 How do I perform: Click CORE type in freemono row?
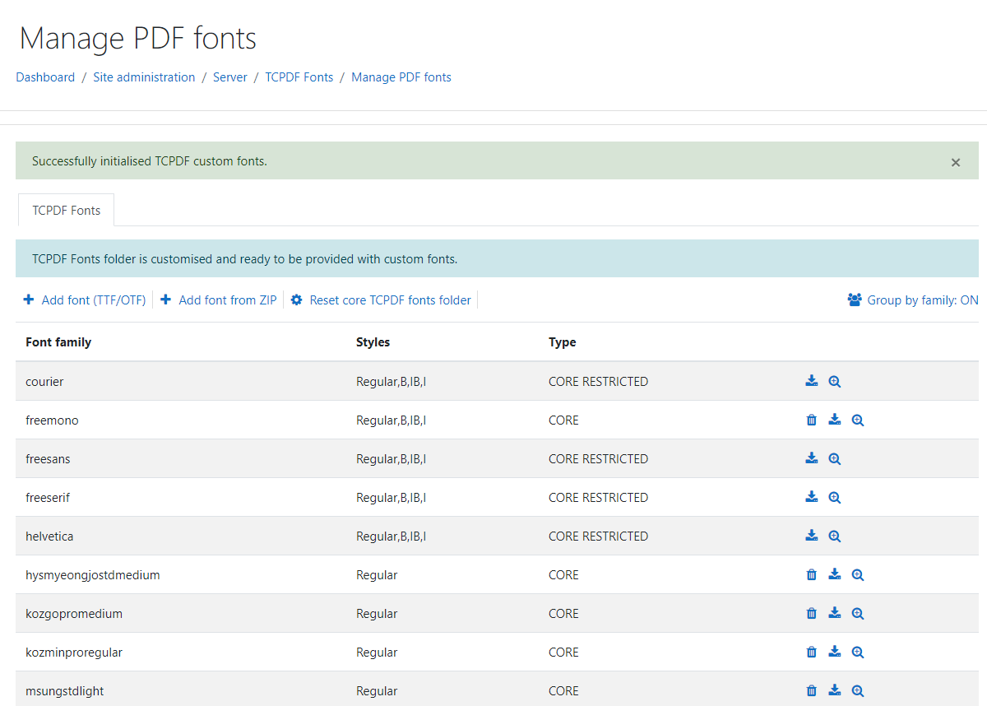[x=563, y=420]
